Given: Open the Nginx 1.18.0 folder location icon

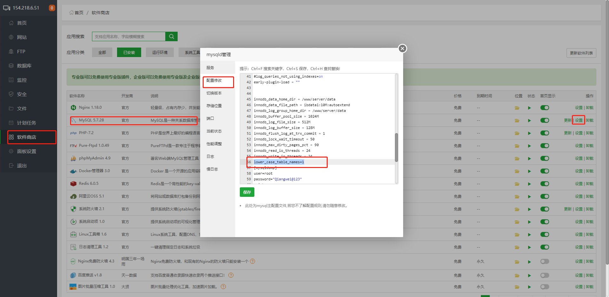Looking at the screenshot, I should click(517, 108).
